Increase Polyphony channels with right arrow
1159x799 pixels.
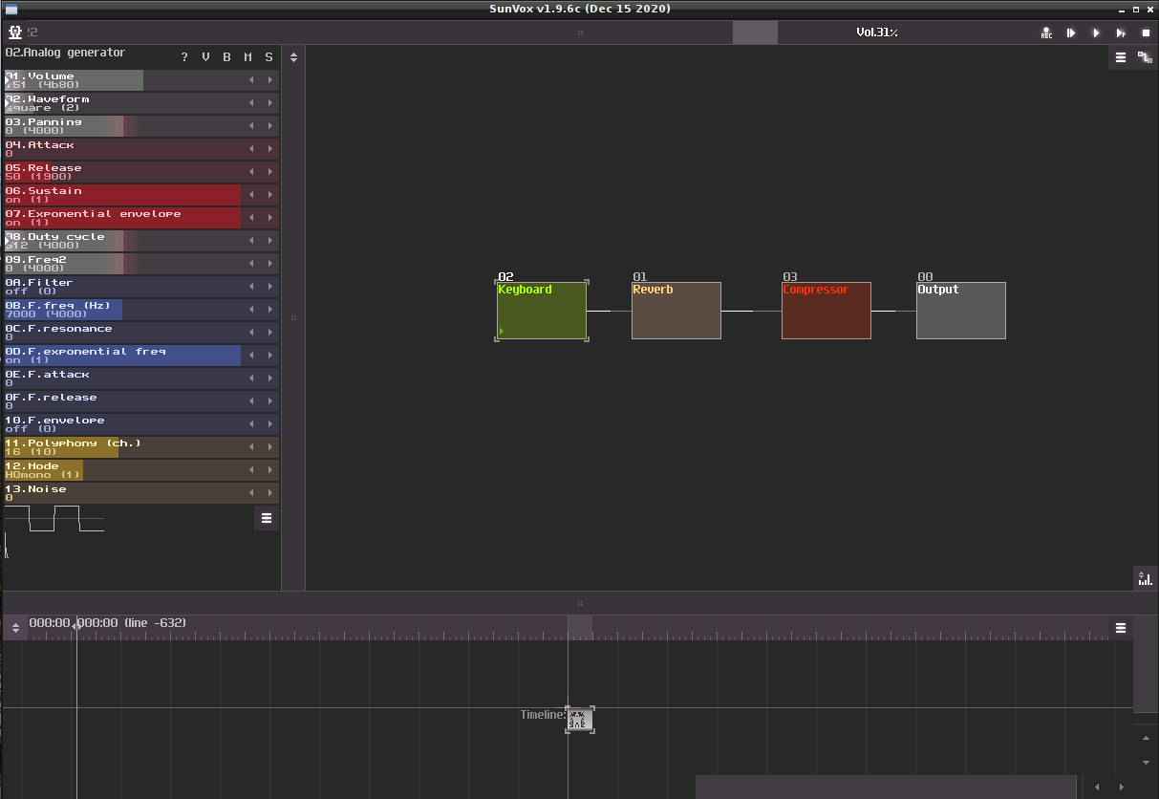[x=270, y=447]
